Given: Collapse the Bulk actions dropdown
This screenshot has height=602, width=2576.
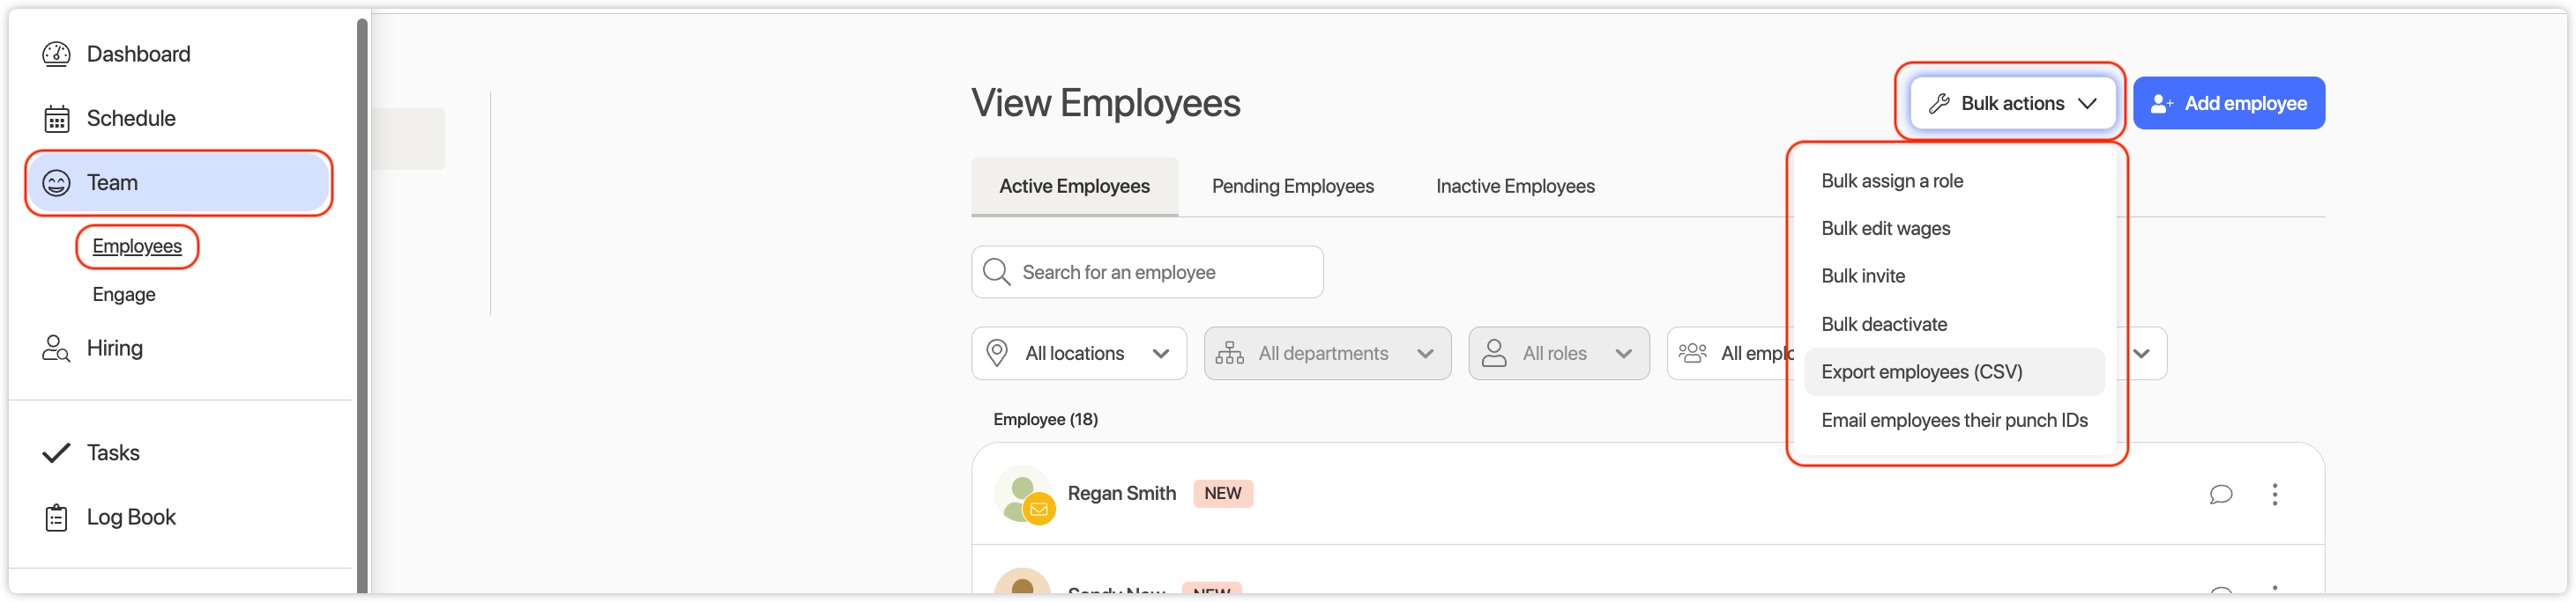Looking at the screenshot, I should 2011,104.
